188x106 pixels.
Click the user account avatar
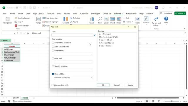pyautogui.click(x=157, y=8)
